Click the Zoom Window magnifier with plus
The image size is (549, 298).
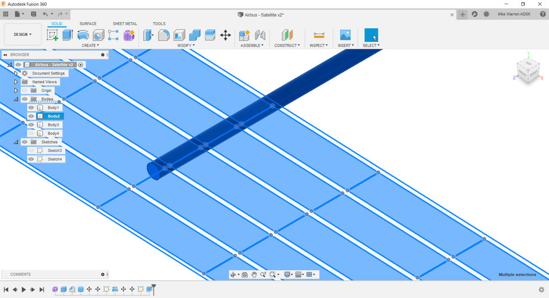pyautogui.click(x=263, y=274)
